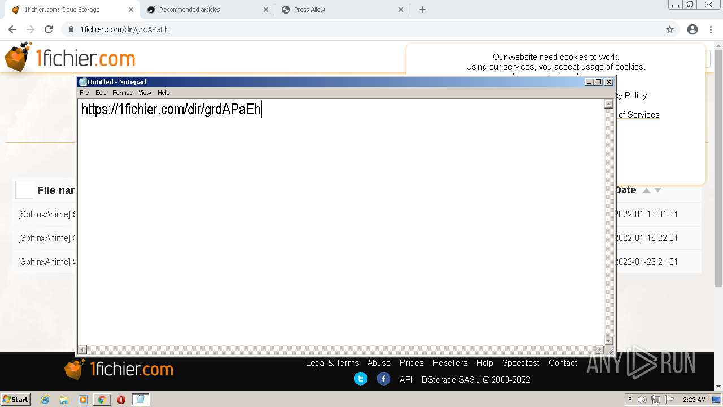Click the Notepad taskbar button

(141, 400)
